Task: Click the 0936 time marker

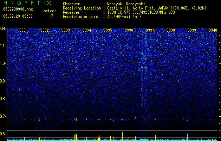Action: (x=129, y=30)
